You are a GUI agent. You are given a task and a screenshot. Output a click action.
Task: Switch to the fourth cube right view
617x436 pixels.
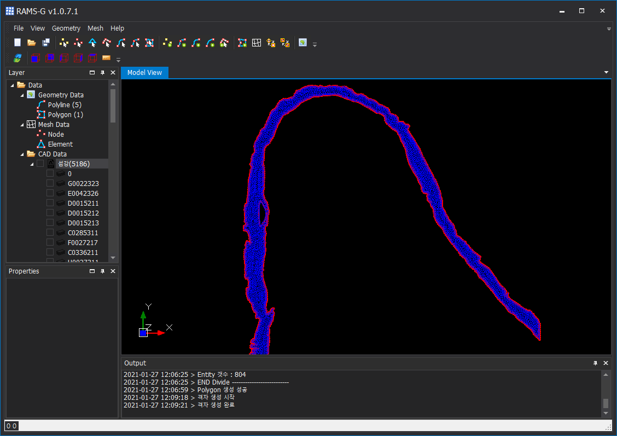point(78,58)
